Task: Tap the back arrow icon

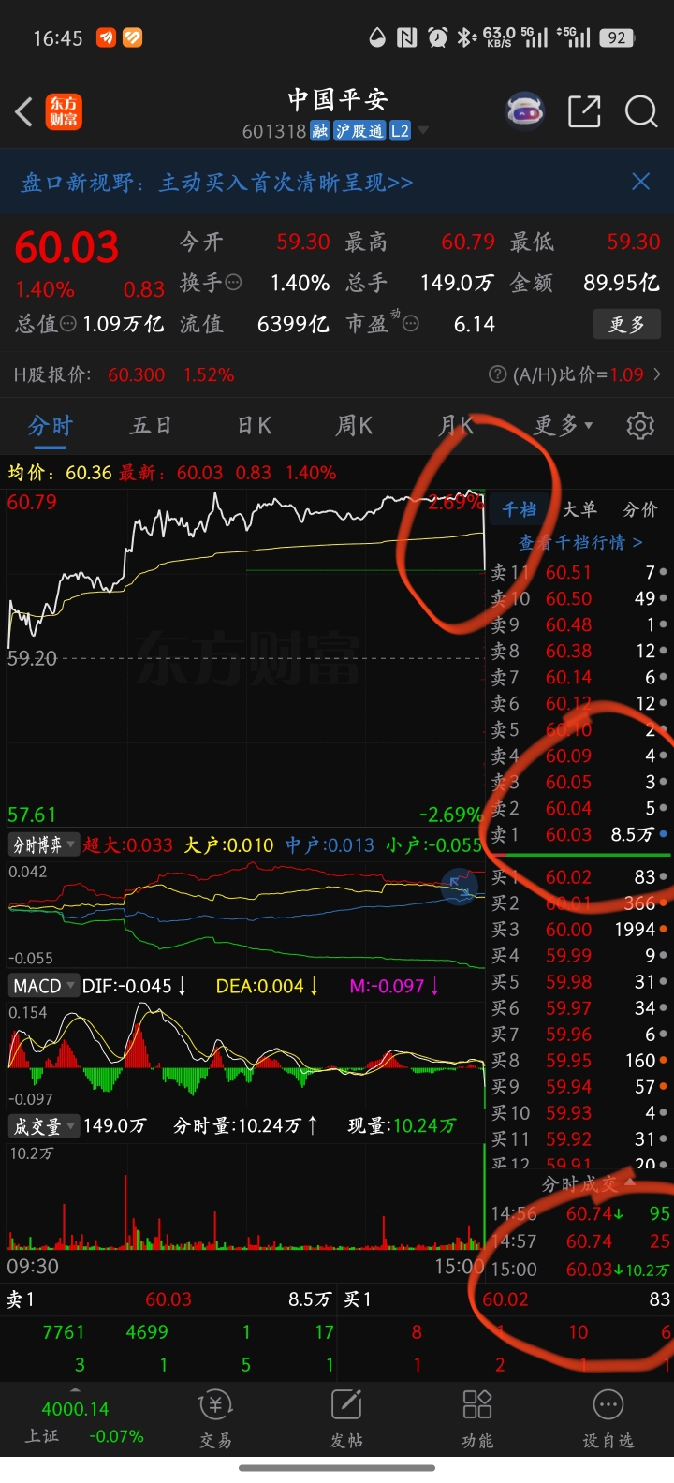Action: point(24,112)
